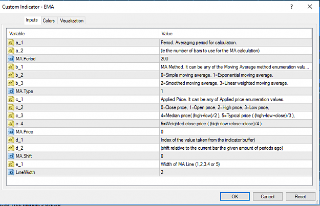Click the string icon beside b_2

[x=11, y=75]
